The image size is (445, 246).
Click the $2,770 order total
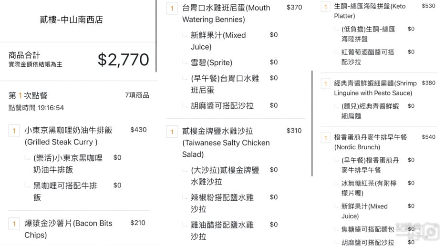click(123, 60)
